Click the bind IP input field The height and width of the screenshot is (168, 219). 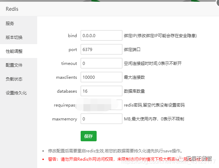102,35
